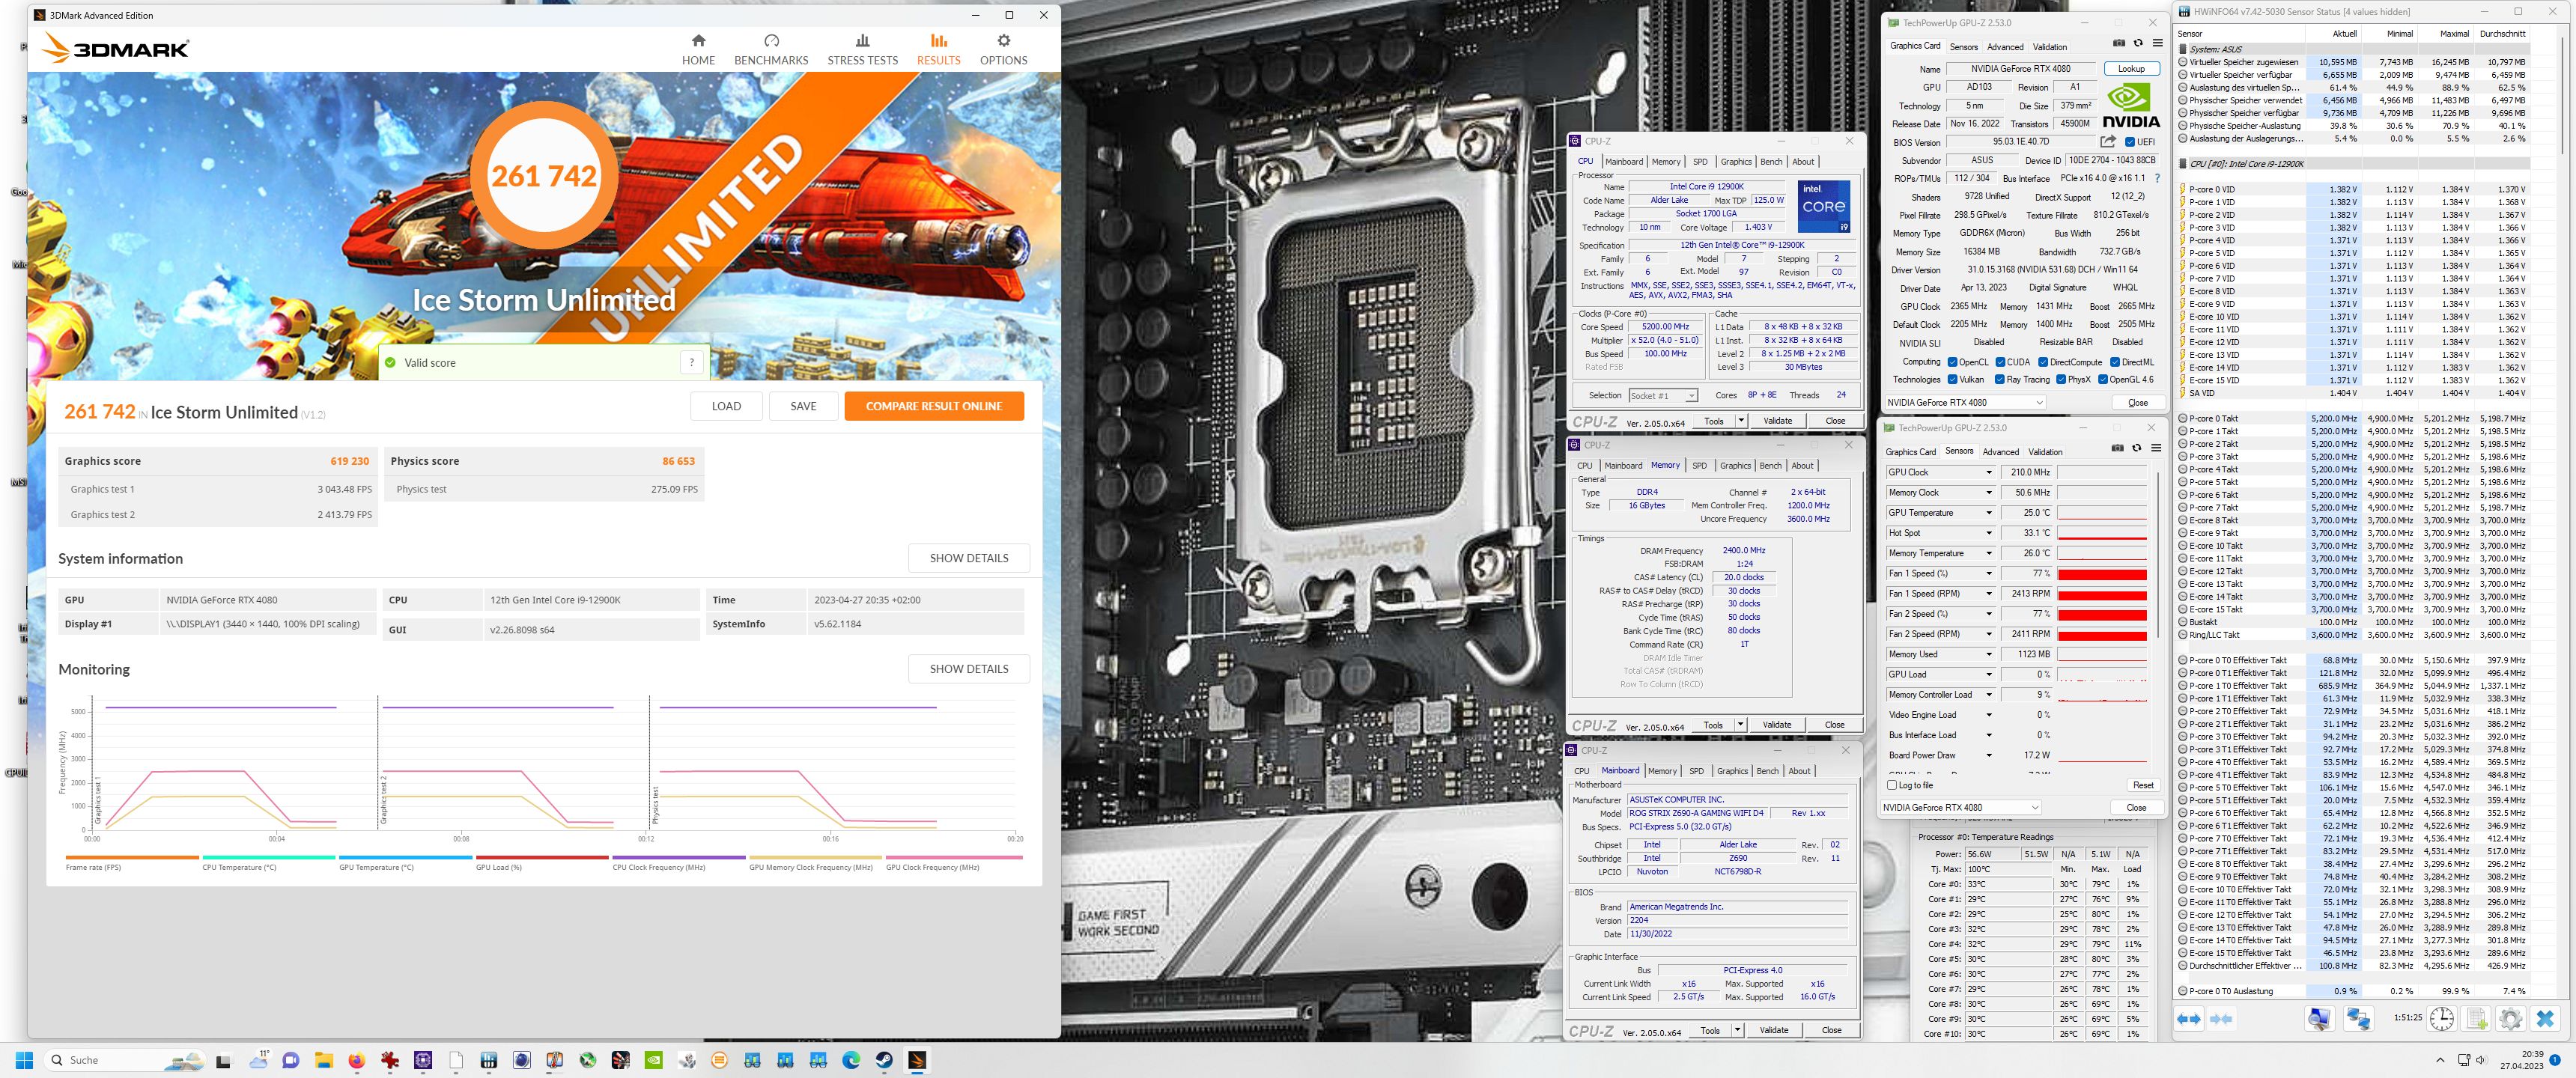This screenshot has height=1078, width=2576.
Task: Click Hot Spot sensor graph in GPU-Z
Action: (x=2102, y=533)
